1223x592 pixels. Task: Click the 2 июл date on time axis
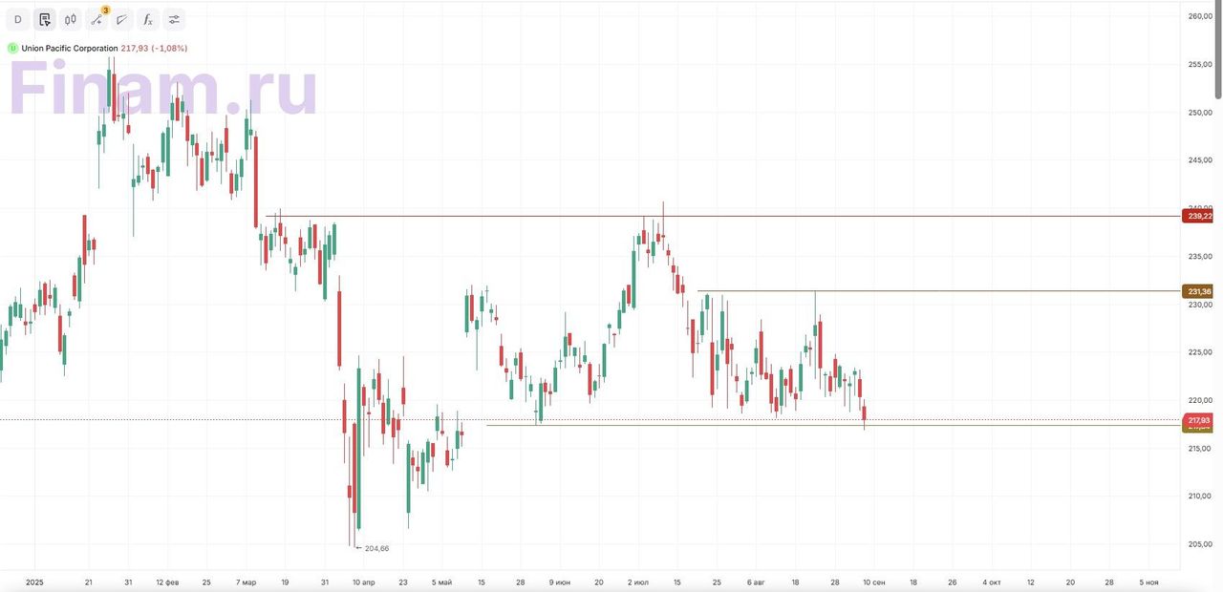tap(638, 581)
